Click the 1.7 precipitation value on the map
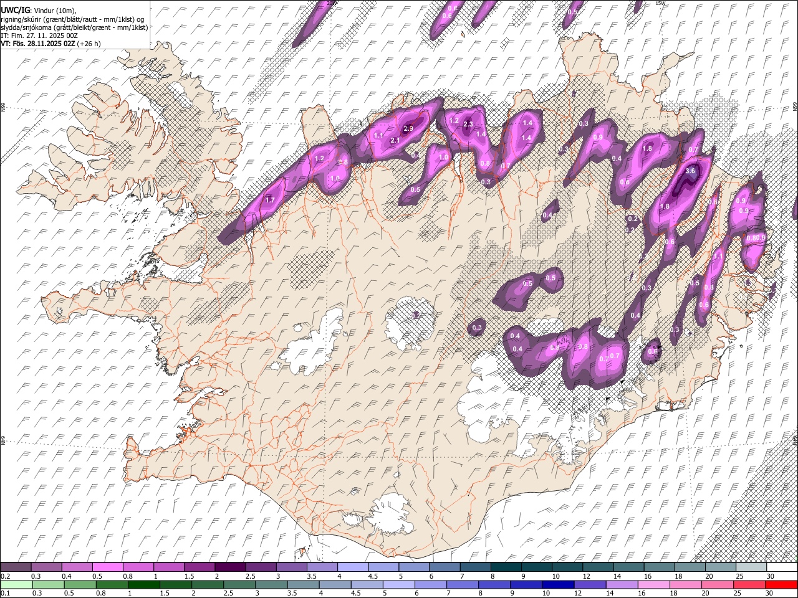Screen dimensions: 798x598 click(x=270, y=200)
